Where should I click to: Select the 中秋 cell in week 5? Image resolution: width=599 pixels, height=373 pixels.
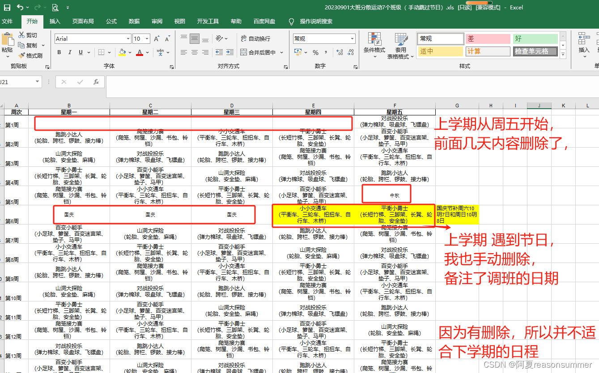click(395, 195)
